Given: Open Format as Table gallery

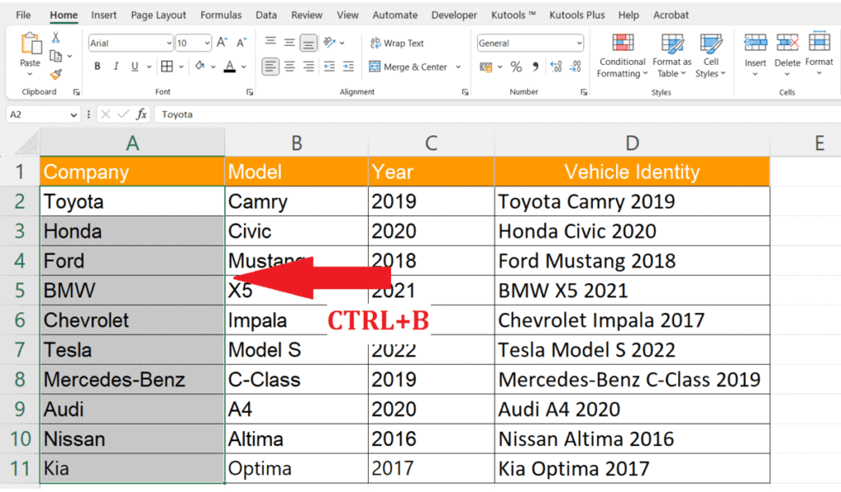Looking at the screenshot, I should (672, 55).
